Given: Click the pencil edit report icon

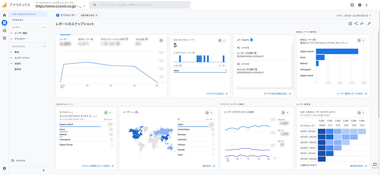Looking at the screenshot, I should click(369, 24).
